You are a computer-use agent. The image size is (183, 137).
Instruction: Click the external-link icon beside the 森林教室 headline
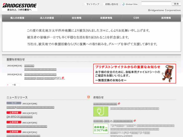click(x=135, y=121)
